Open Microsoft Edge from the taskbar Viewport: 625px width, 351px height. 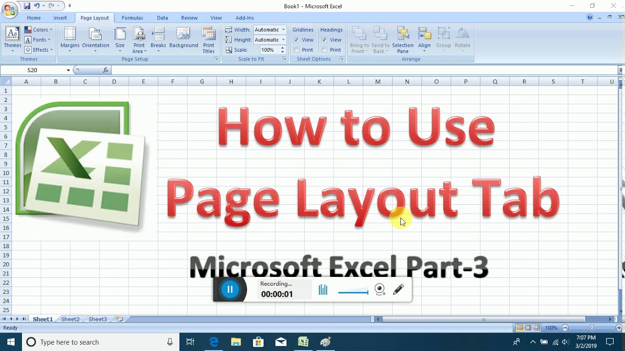pos(213,342)
